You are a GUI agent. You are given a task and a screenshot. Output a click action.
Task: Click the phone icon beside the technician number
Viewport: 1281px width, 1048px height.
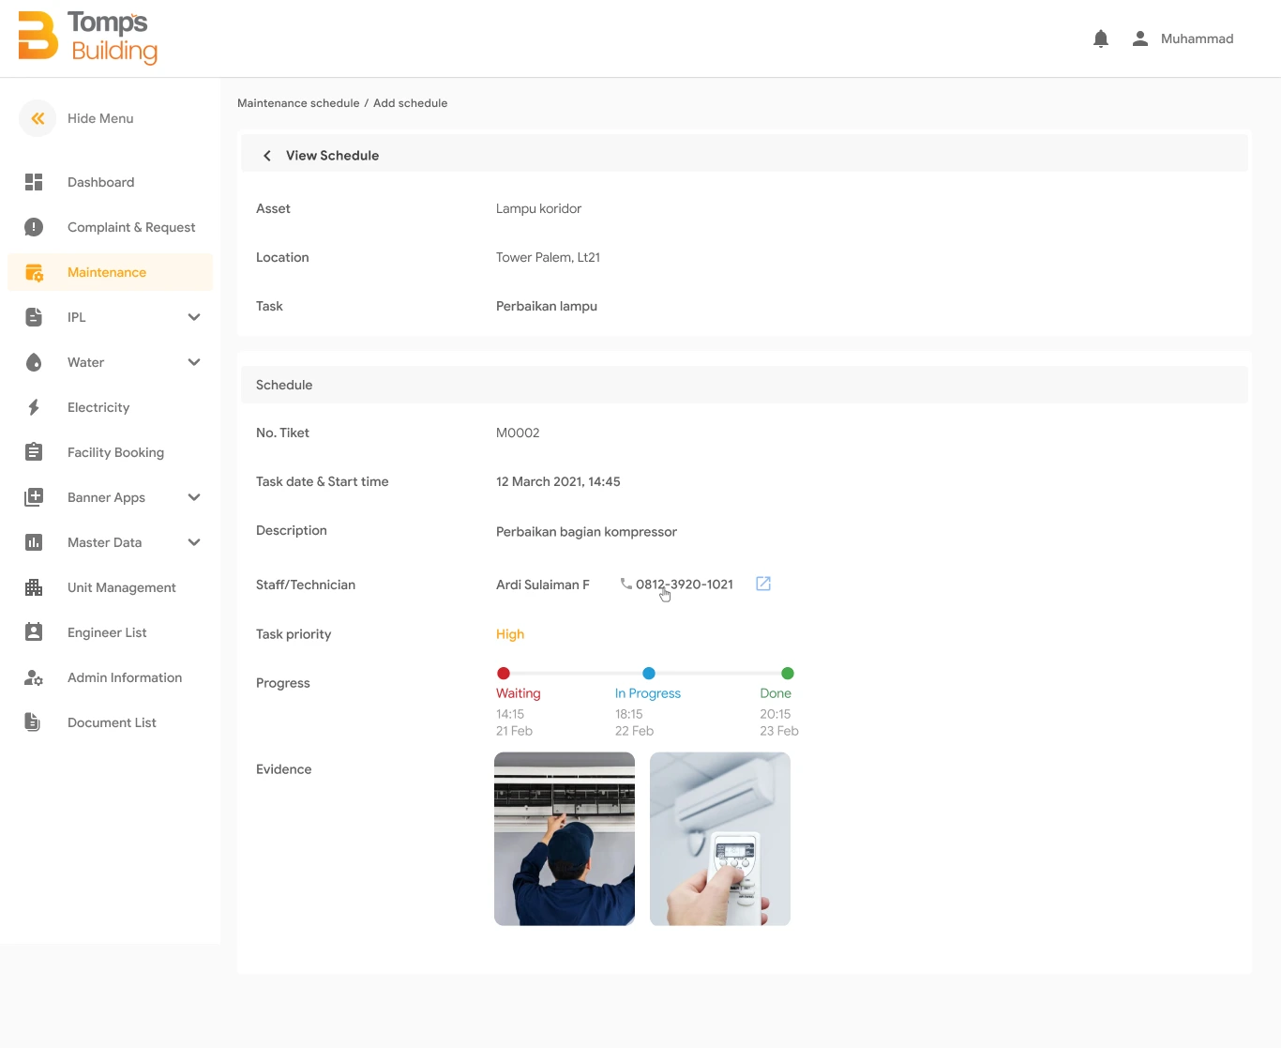coord(625,584)
